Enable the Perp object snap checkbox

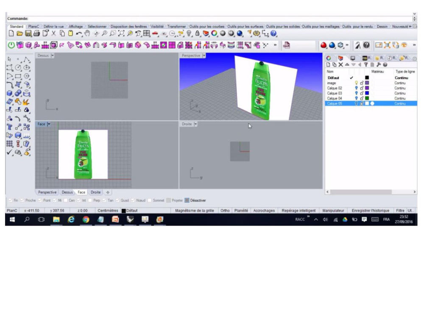[90, 201]
